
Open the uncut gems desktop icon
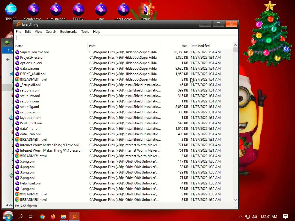[x=123, y=12]
